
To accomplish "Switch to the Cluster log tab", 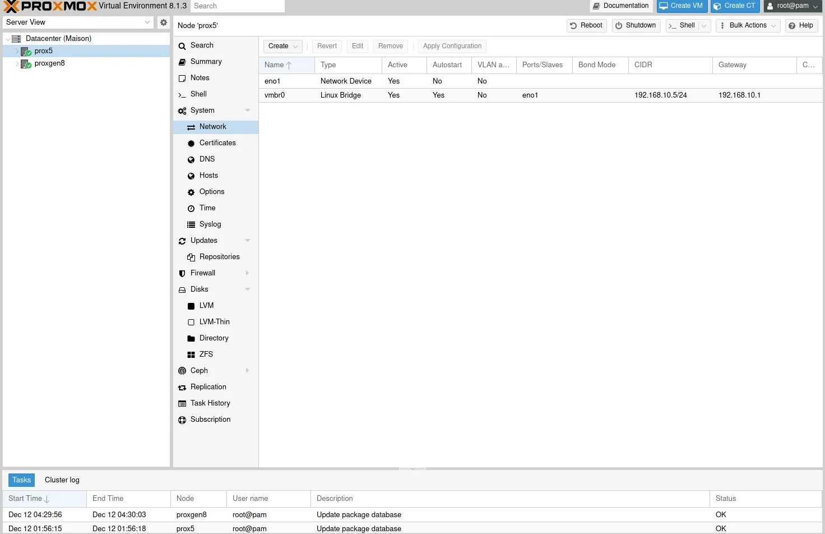I will [62, 480].
